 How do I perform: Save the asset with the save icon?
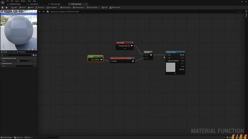coord(3,8)
